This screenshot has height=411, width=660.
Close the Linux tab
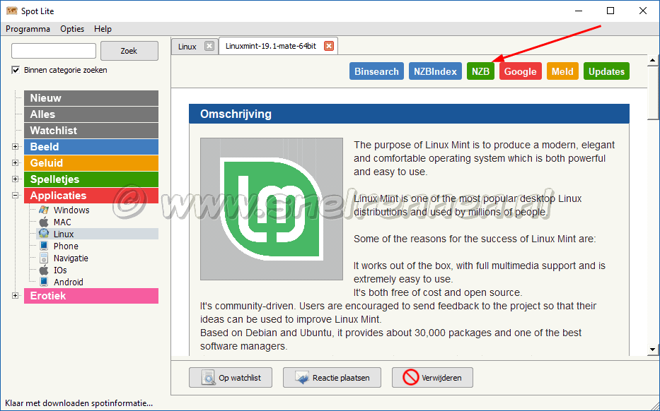(209, 46)
